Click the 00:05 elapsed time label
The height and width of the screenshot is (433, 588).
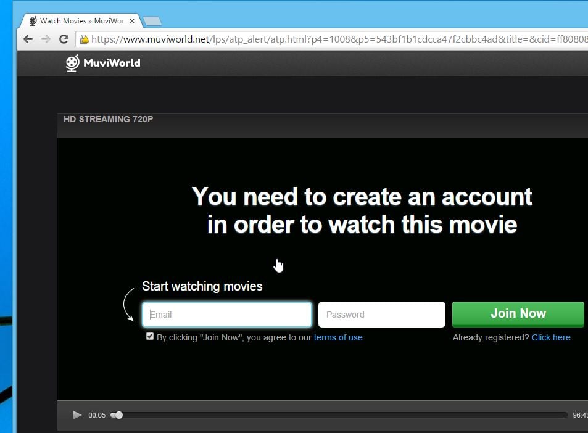[97, 415]
